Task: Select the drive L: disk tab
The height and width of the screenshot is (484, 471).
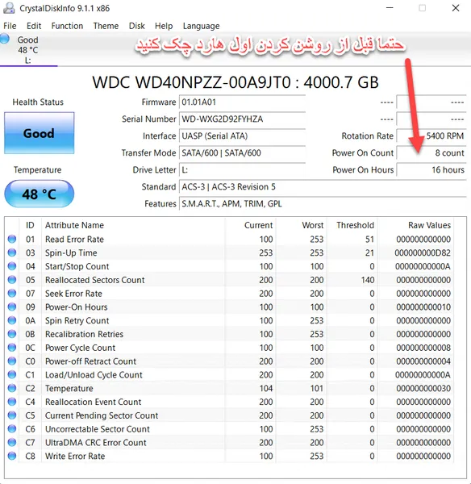Action: pos(28,50)
